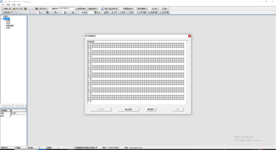Image resolution: width=276 pixels, height=150 pixels.
Task: Select 数值变量1 in the project tree
Action: click(10, 26)
